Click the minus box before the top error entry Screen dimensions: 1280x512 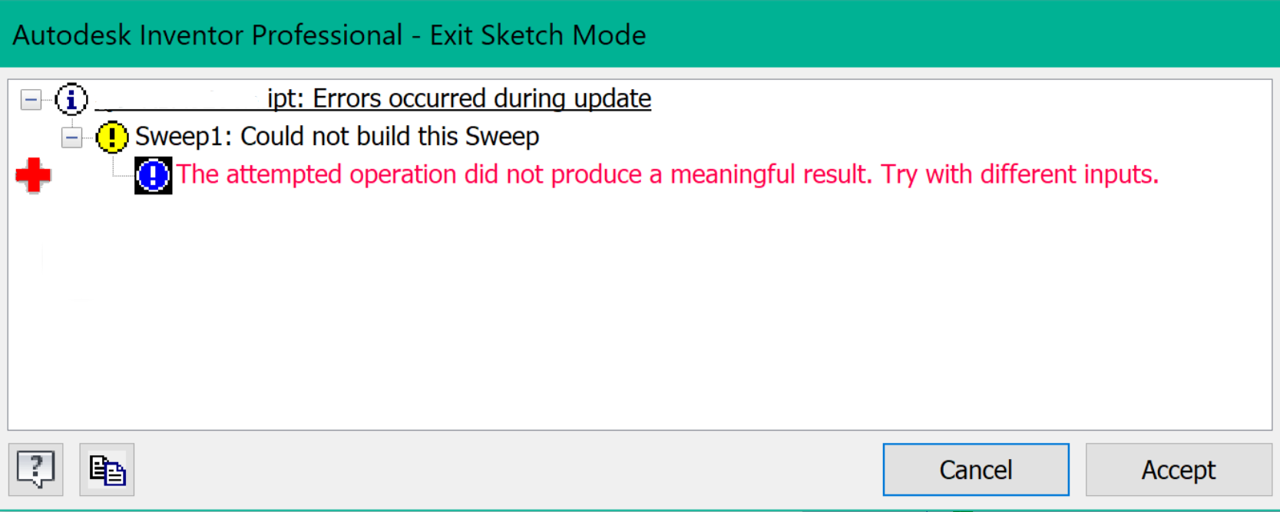[30, 100]
